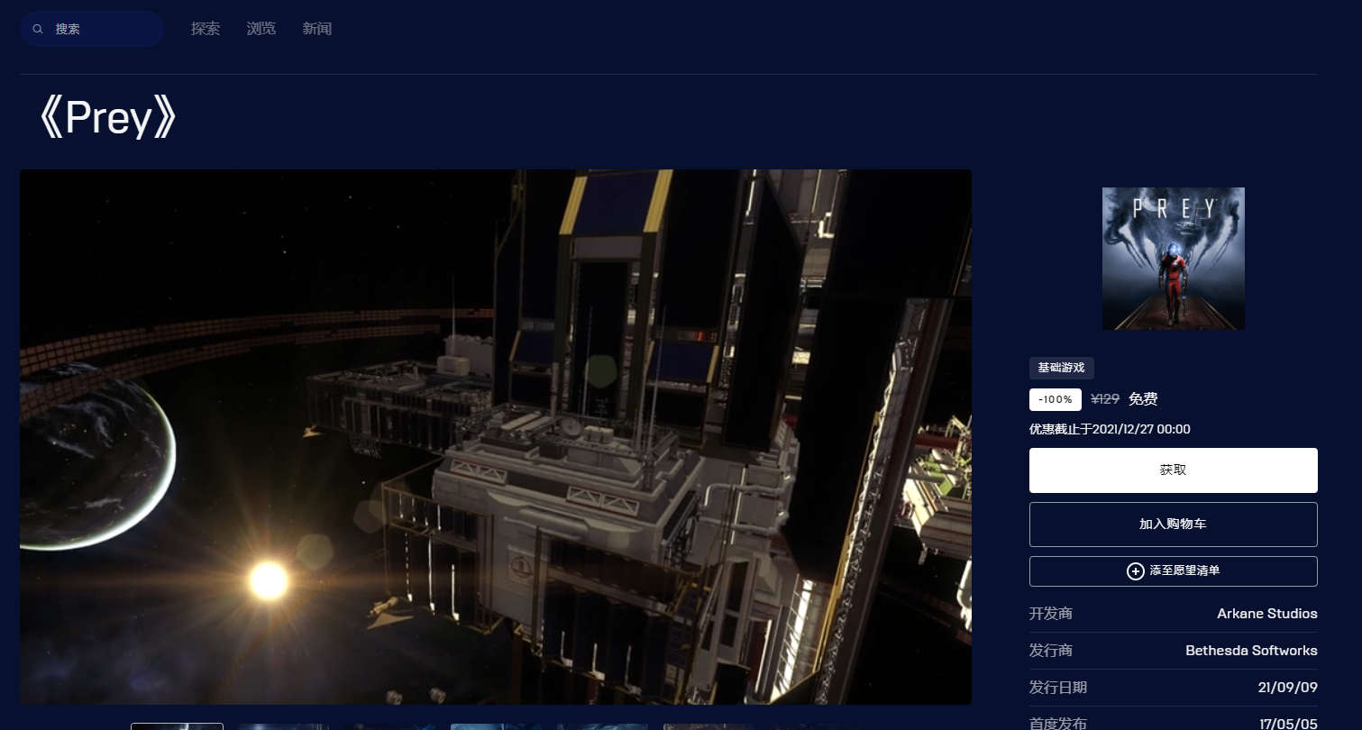This screenshot has width=1362, height=730.
Task: Open the Arkane Studios developer link
Action: pos(1267,614)
